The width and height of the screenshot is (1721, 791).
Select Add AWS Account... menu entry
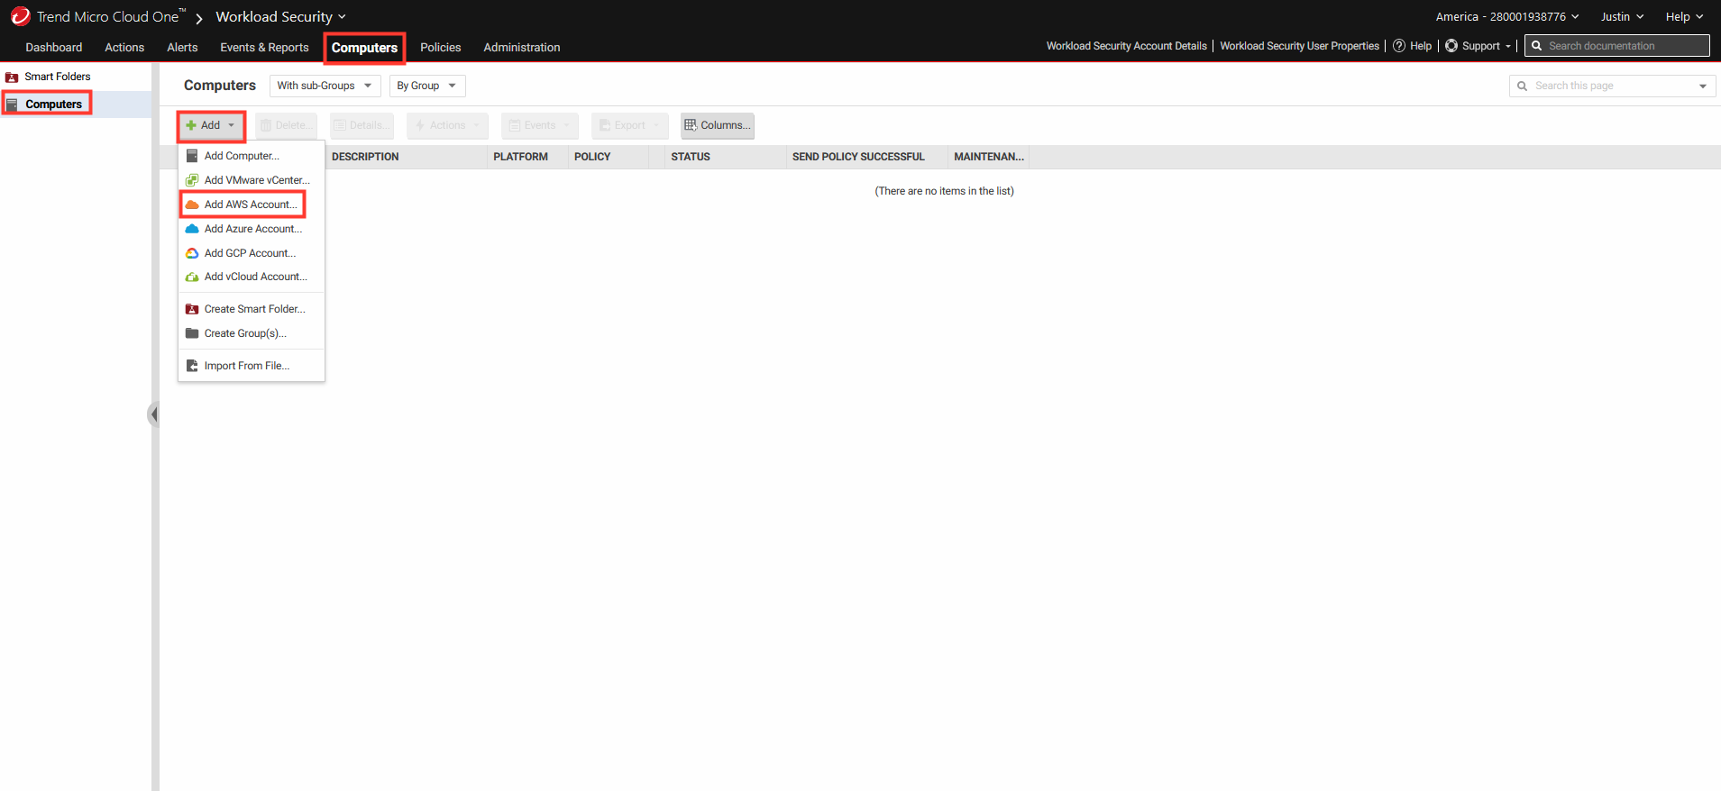click(x=252, y=205)
